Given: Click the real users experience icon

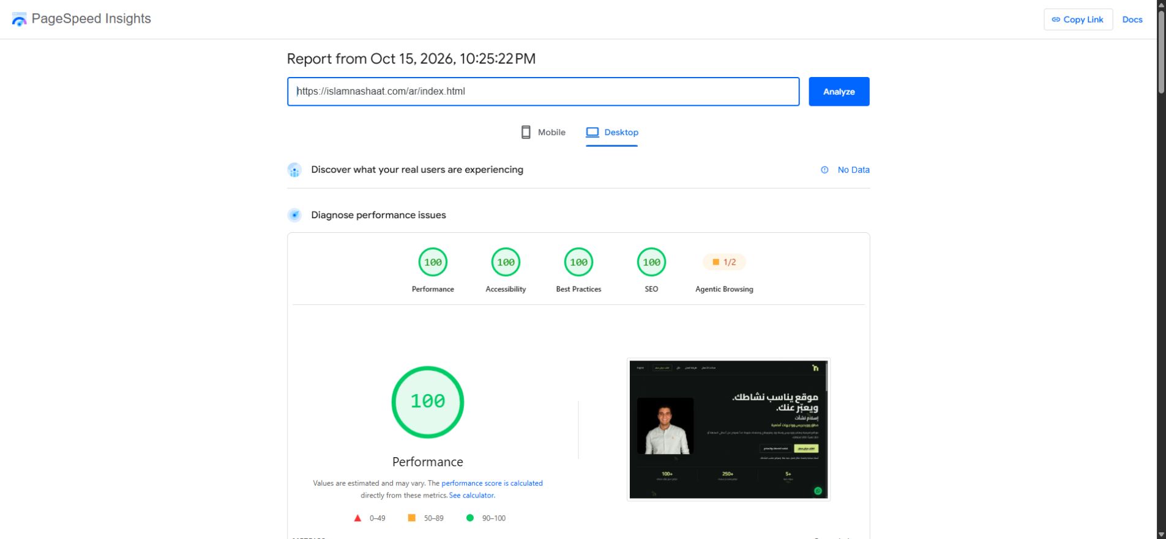Looking at the screenshot, I should [294, 170].
